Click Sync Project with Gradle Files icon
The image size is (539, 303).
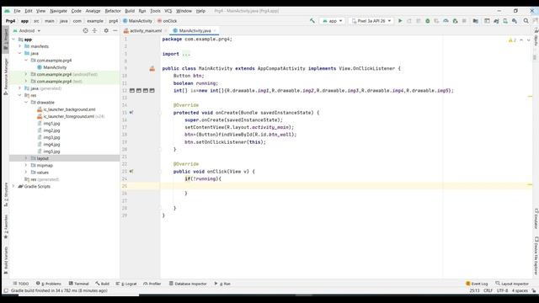pyautogui.click(x=496, y=21)
